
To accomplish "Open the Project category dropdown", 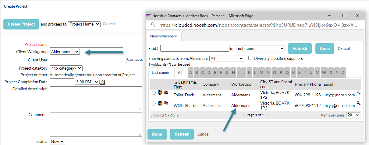I will click(66, 68).
